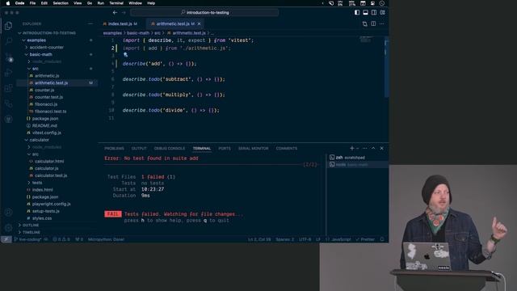The image size is (517, 291).
Task: Collapse the INTRODUCTION-TO-TESTING root folder
Action: [49, 33]
